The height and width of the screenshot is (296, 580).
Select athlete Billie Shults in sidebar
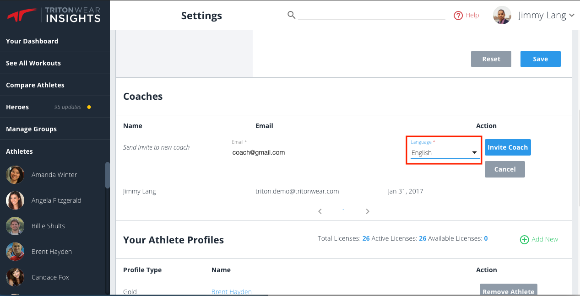[x=48, y=226]
